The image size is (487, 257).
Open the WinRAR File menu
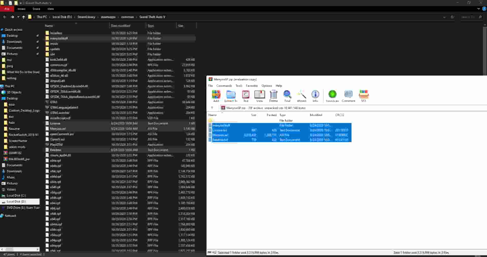[x=211, y=86]
